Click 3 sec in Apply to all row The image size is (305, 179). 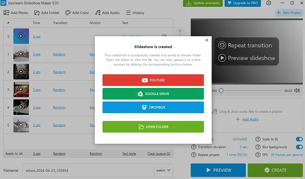click(x=37, y=153)
